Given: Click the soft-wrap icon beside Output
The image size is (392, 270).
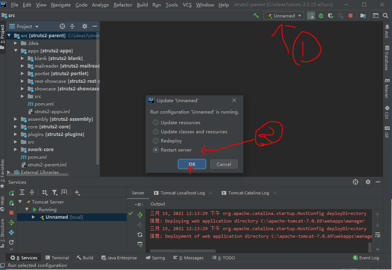Looking at the screenshot, I should [378, 235].
